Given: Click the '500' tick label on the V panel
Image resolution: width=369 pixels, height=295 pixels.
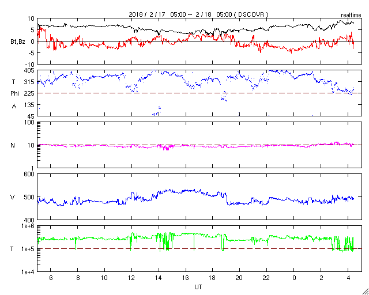Looking at the screenshot, I should [29, 197].
